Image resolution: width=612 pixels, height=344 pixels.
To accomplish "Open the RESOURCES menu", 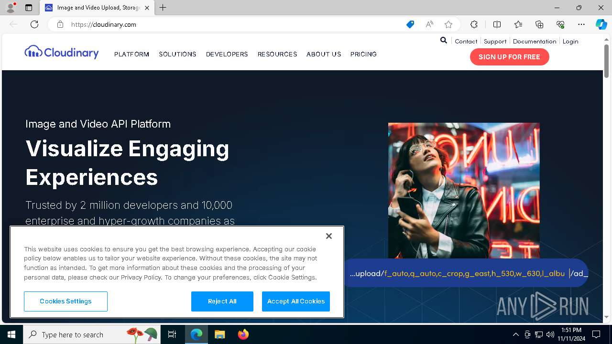I will pyautogui.click(x=277, y=54).
